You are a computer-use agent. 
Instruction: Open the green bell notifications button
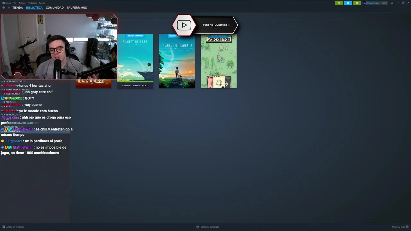coord(357,3)
